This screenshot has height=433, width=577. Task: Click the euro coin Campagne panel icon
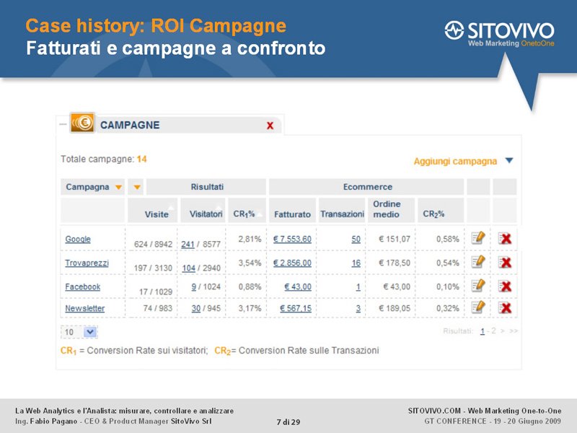82,123
